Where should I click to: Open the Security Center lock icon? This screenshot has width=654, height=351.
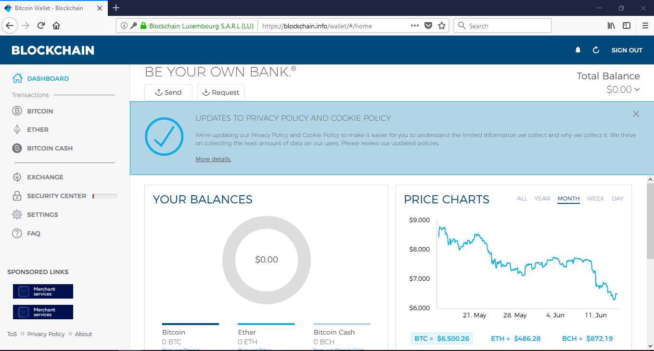17,196
